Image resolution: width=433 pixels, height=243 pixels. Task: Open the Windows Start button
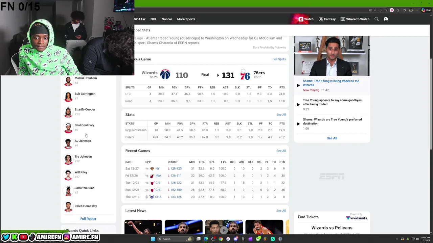(153, 239)
